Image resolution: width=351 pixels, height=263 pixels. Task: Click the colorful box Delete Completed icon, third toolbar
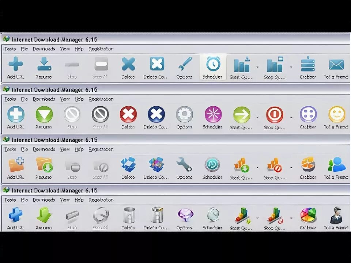pyautogui.click(x=156, y=165)
